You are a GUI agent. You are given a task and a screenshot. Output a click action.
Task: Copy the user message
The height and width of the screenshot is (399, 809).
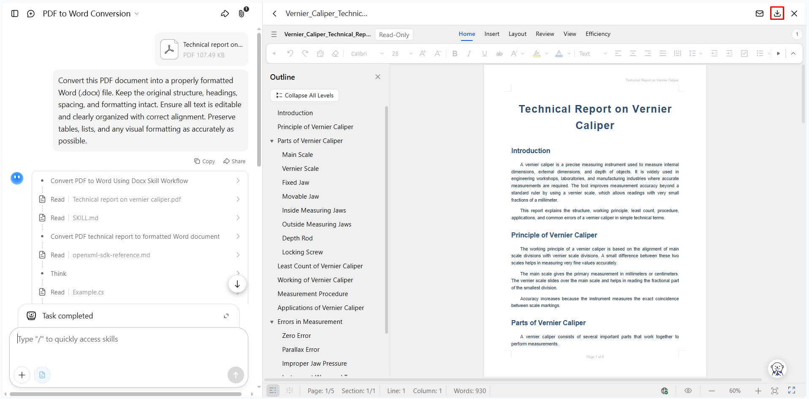pos(204,161)
